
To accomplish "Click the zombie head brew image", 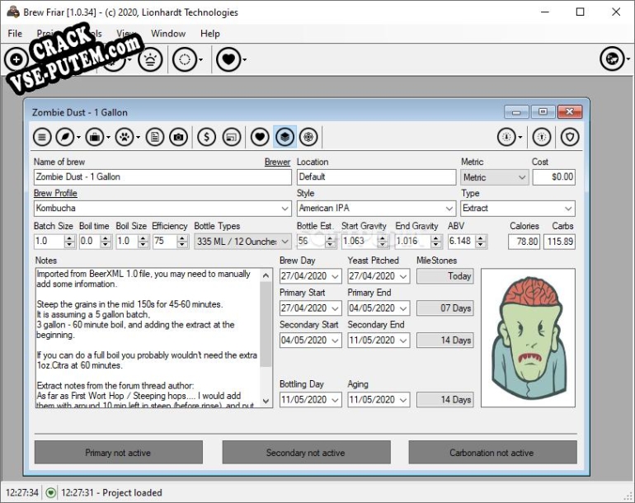I will 528,338.
